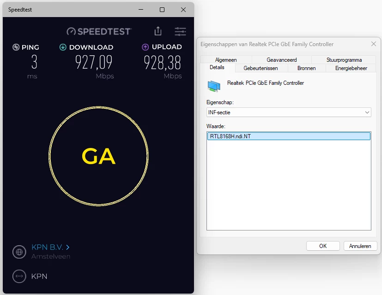Minimize the Speedtest window
The image size is (382, 295).
(141, 10)
